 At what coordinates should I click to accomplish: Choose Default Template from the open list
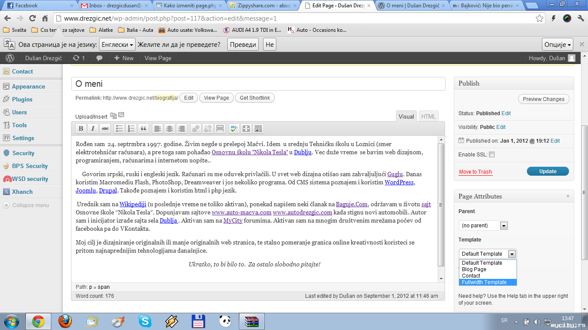coord(488,263)
